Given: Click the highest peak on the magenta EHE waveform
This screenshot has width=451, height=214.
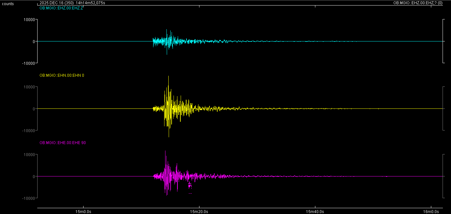Looking at the screenshot, I should pos(165,152).
